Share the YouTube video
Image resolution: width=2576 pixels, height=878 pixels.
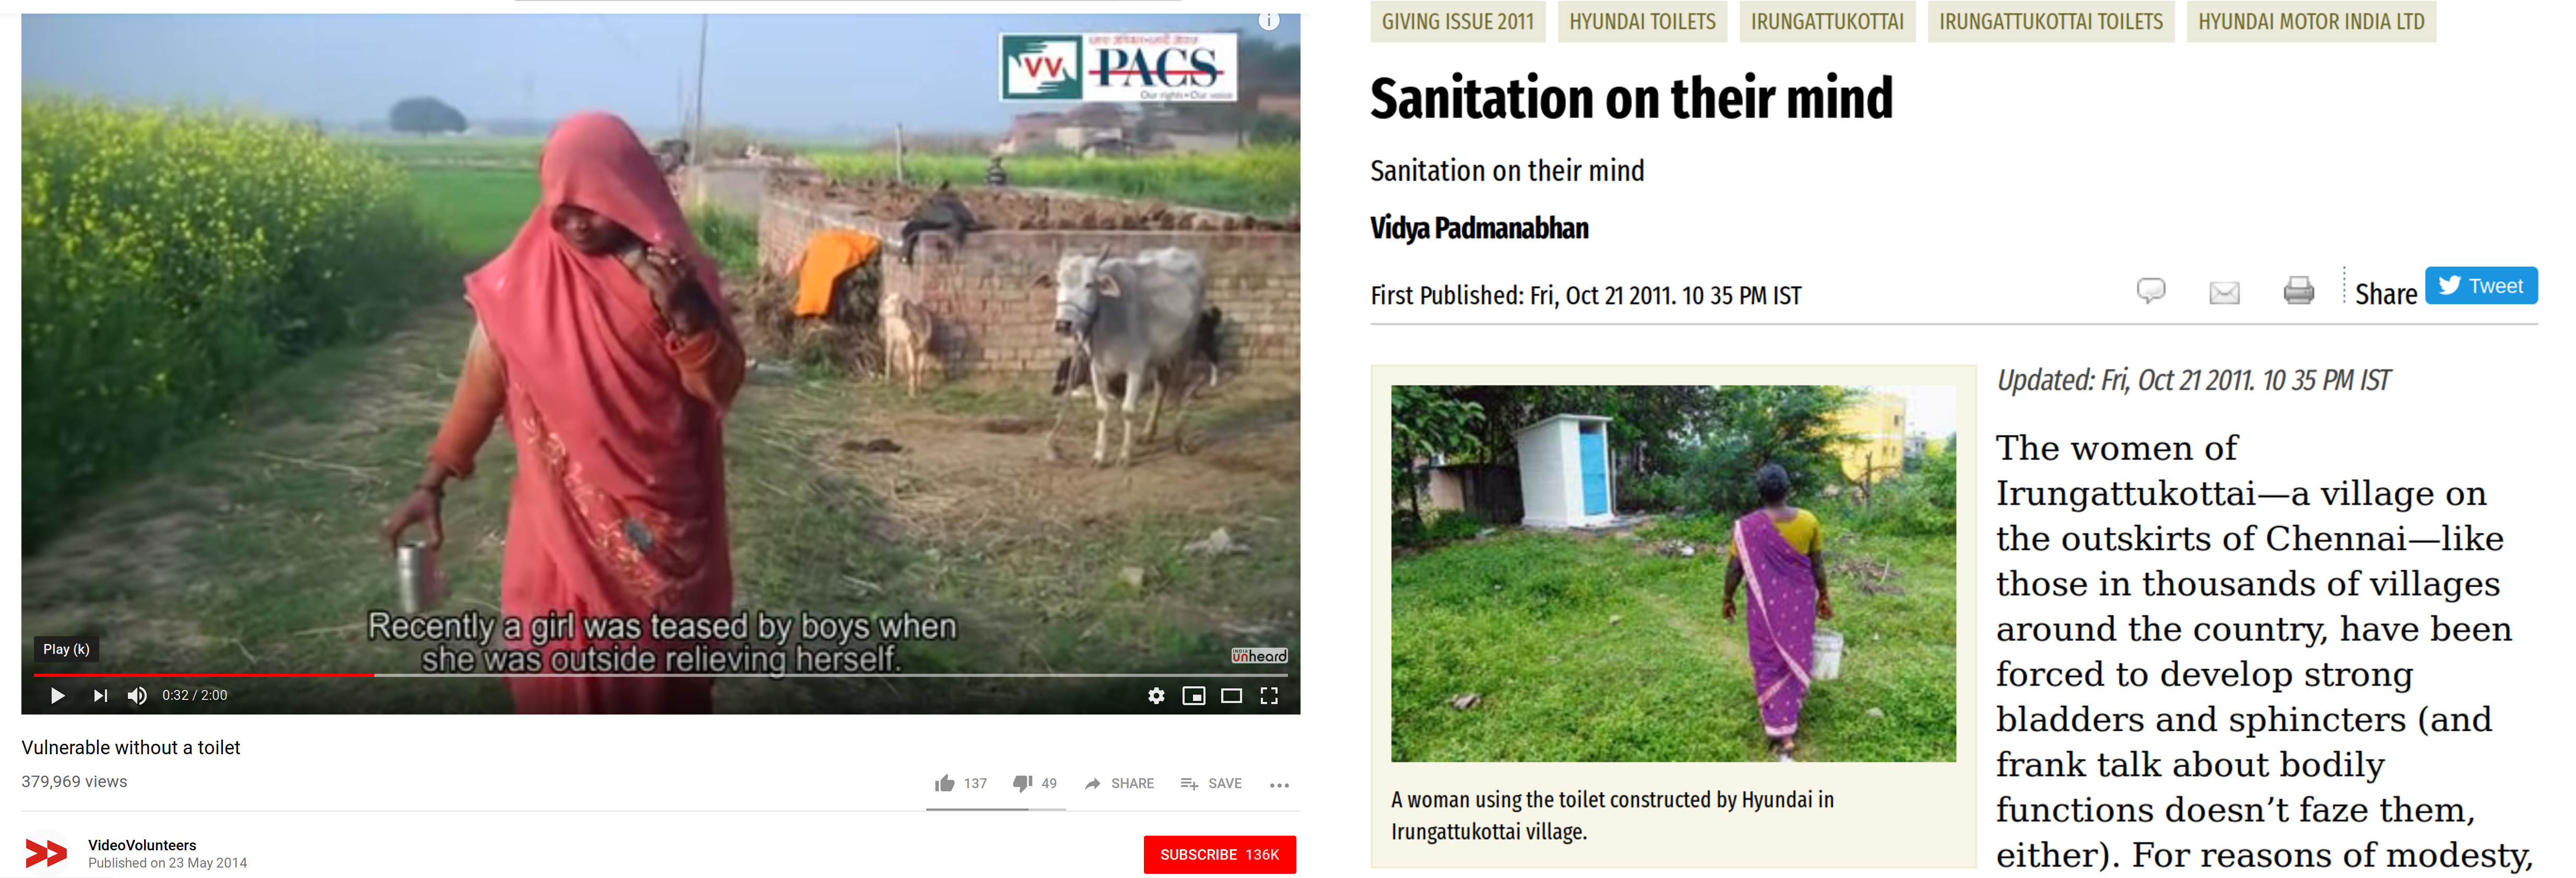click(x=1119, y=783)
